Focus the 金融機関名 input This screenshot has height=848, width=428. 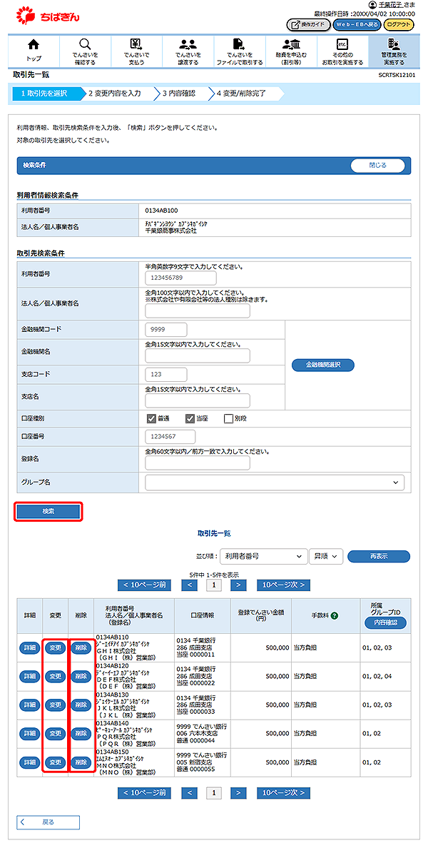[198, 355]
